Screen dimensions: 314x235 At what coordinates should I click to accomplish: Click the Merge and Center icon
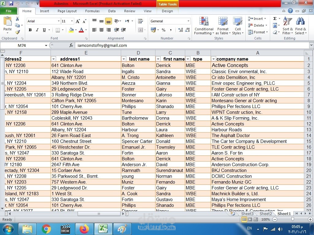(x=140, y=30)
